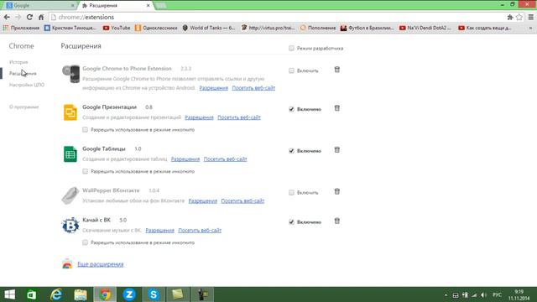Enable Google Chrome to Phone Extension
Screen dimensions: 537x302
pyautogui.click(x=291, y=70)
